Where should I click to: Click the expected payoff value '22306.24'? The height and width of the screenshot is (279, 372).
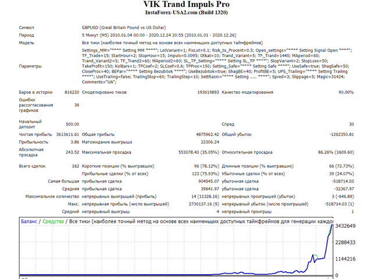[x=210, y=142]
